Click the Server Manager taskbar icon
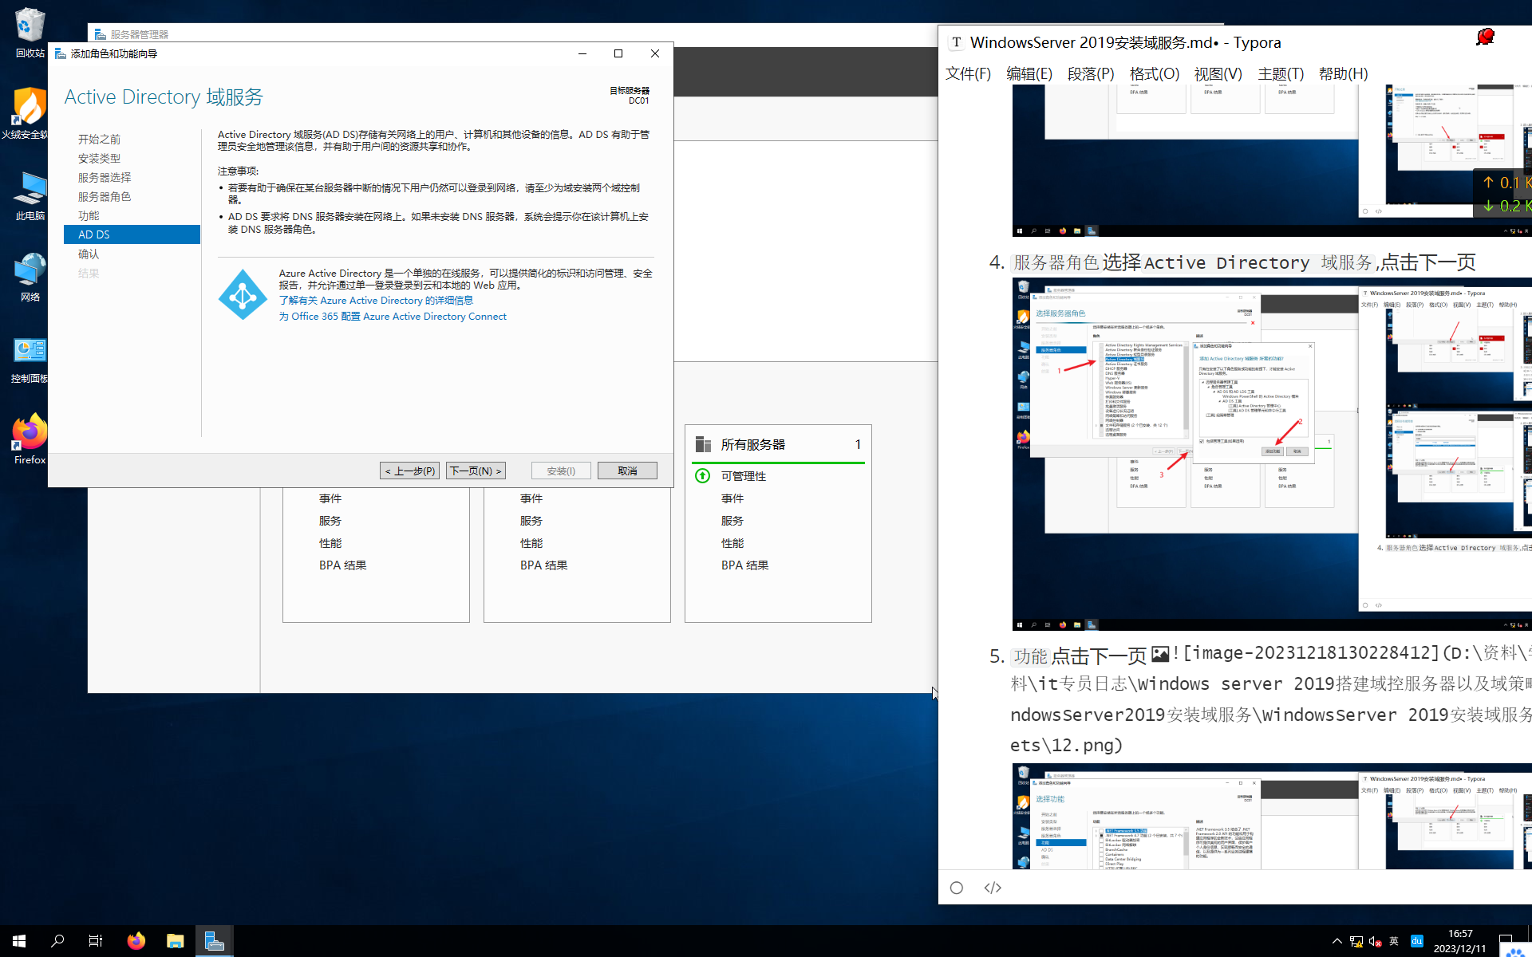The height and width of the screenshot is (957, 1532). click(214, 941)
